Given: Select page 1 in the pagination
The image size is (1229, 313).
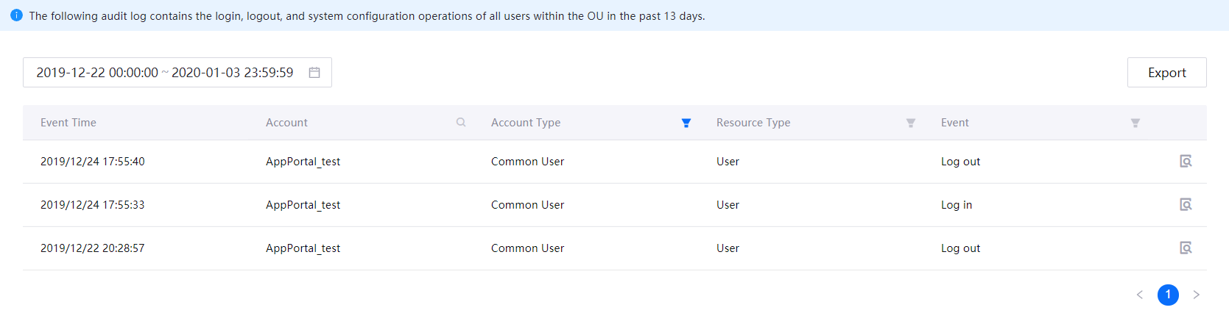Looking at the screenshot, I should pos(1168,295).
